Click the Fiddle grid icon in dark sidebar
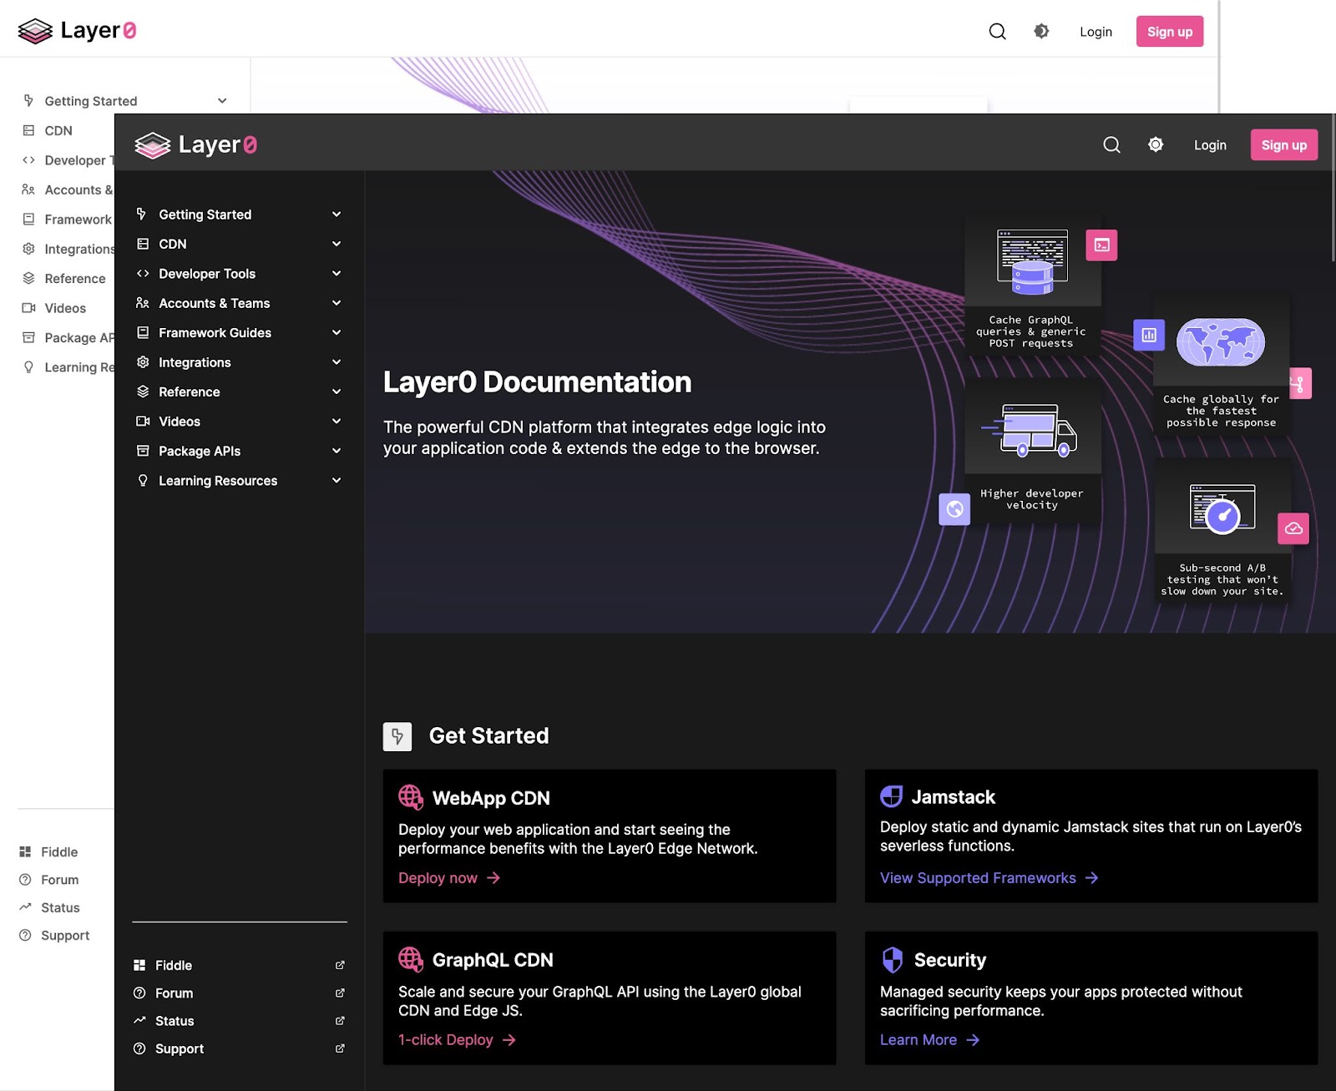Image resolution: width=1336 pixels, height=1091 pixels. pos(139,965)
